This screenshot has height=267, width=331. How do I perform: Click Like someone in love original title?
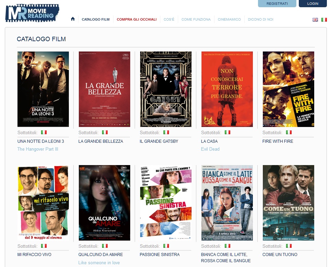pos(99,263)
